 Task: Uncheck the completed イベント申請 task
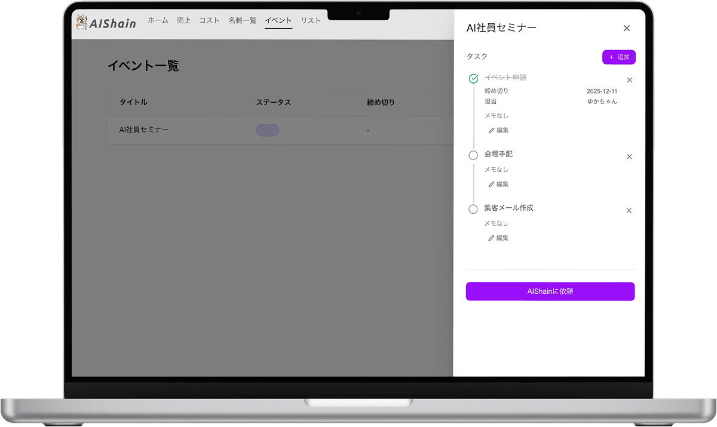click(474, 78)
